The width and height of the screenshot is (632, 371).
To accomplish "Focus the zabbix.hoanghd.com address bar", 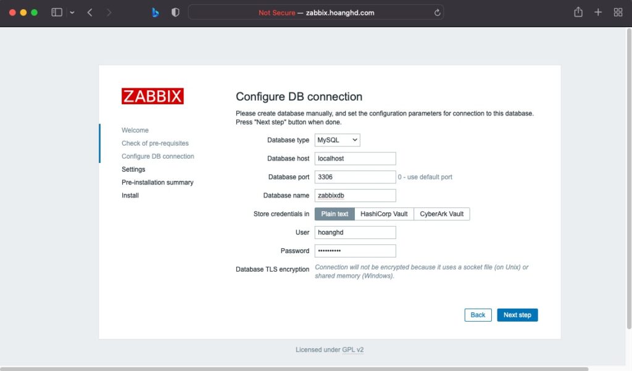I will [x=316, y=12].
